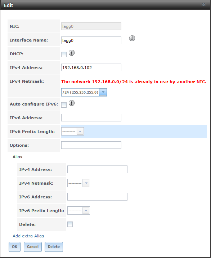Click the Edit dialog title

coord(9,5)
